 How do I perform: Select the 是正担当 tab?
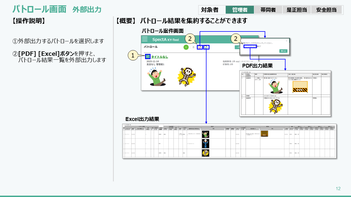coord(297,10)
